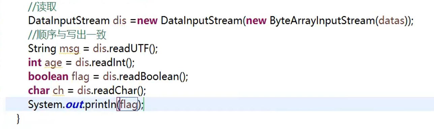Click the italic out field

coord(74,105)
